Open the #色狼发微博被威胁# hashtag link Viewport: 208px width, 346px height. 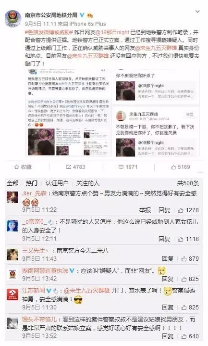tap(49, 32)
